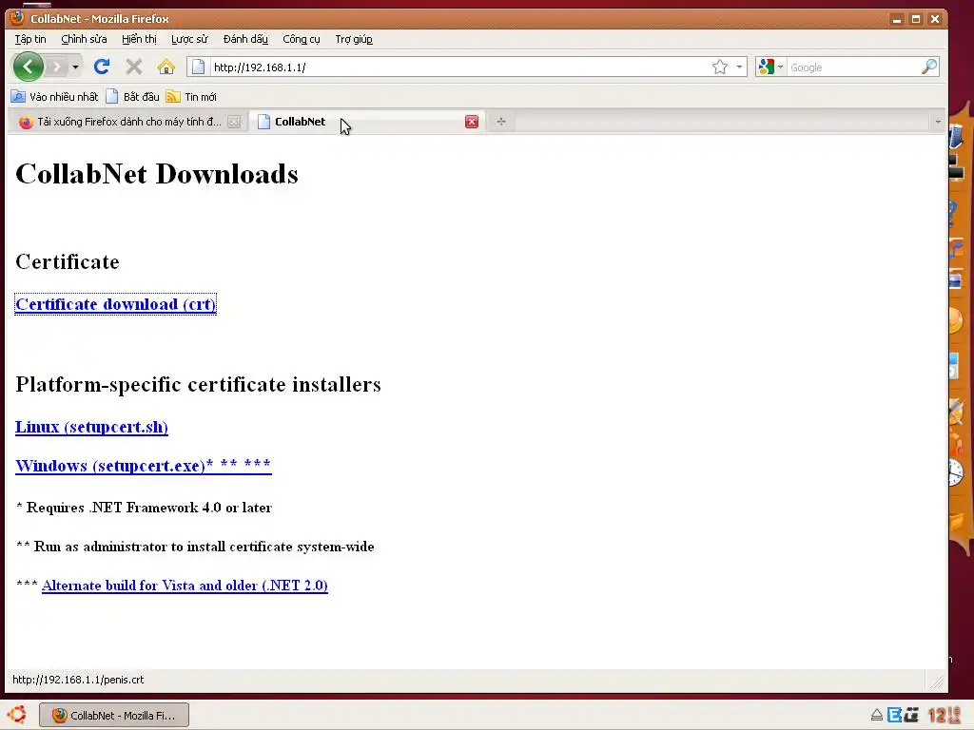974x730 pixels.
Task: Close the Tải xuống Firefox tab
Action: (x=234, y=122)
